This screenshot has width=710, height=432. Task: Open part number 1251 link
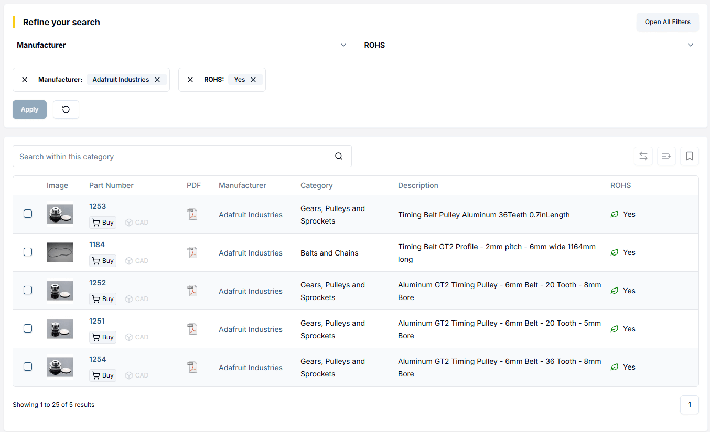[97, 321]
